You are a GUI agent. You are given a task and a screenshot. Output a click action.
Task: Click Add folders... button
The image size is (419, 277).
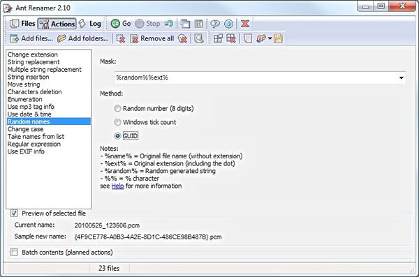(83, 38)
